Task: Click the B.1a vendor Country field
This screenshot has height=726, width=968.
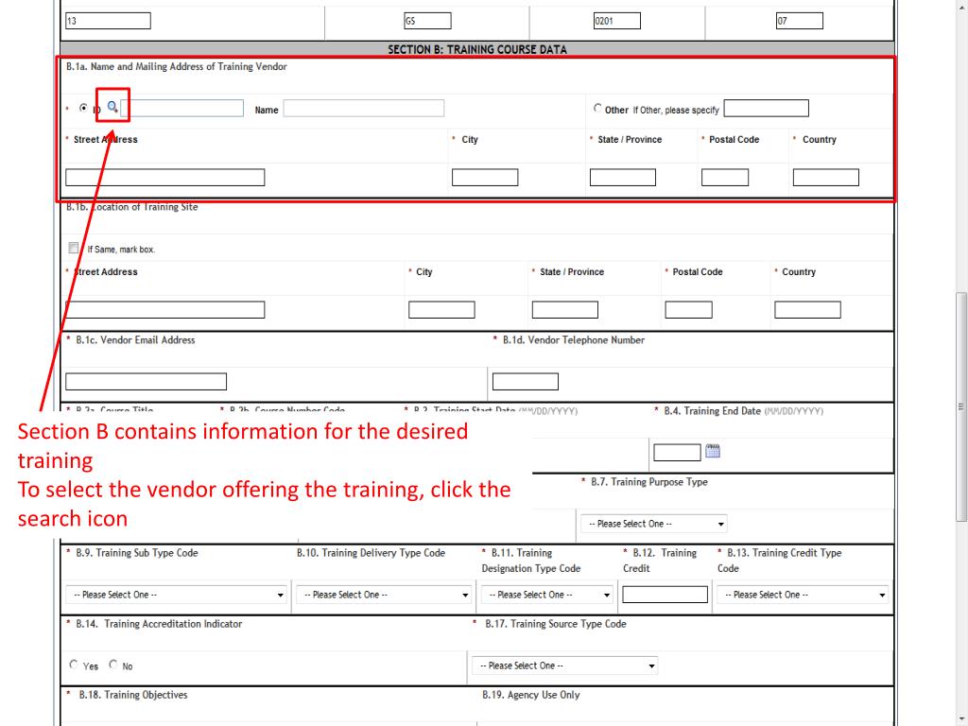Action: tap(825, 178)
